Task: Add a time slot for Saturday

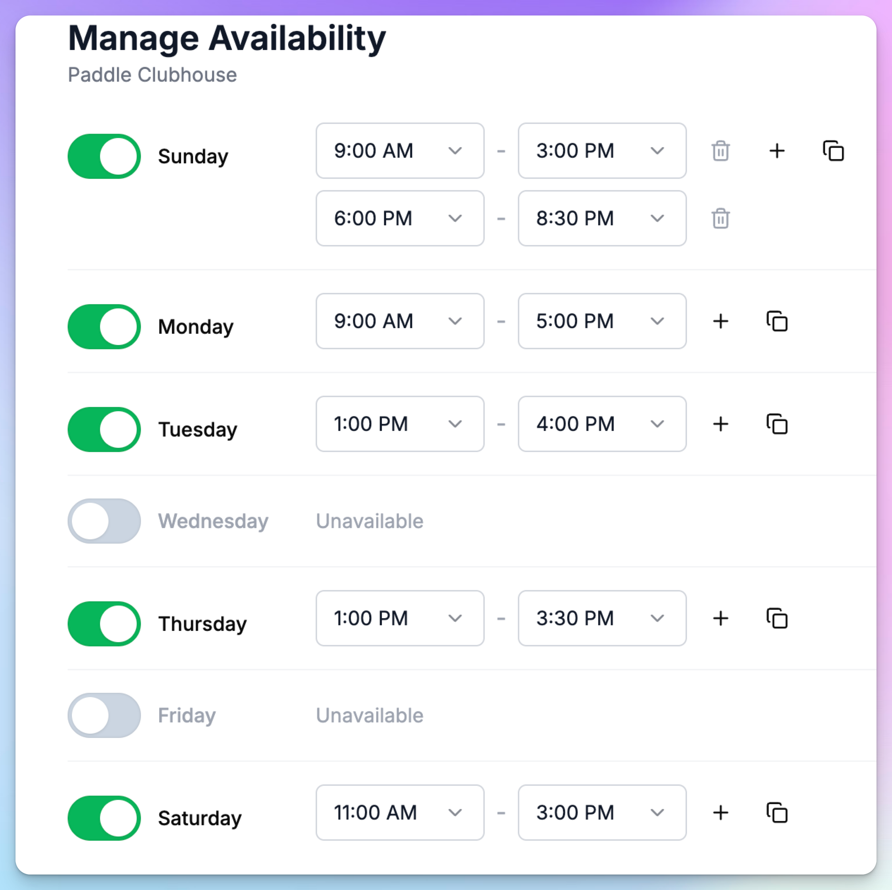Action: pyautogui.click(x=720, y=813)
